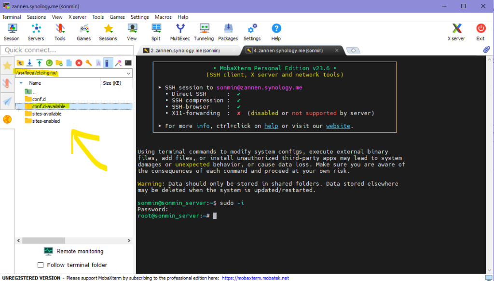The height and width of the screenshot is (281, 494).
Task: Open the mobaxterm.mobatek.net link
Action: tap(255, 278)
